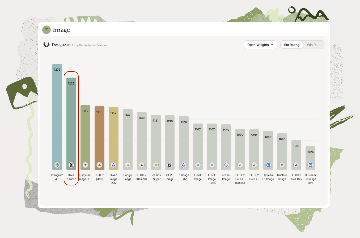Click the logo icon in the 1086 HiDream O1 Image bar

pos(268,165)
